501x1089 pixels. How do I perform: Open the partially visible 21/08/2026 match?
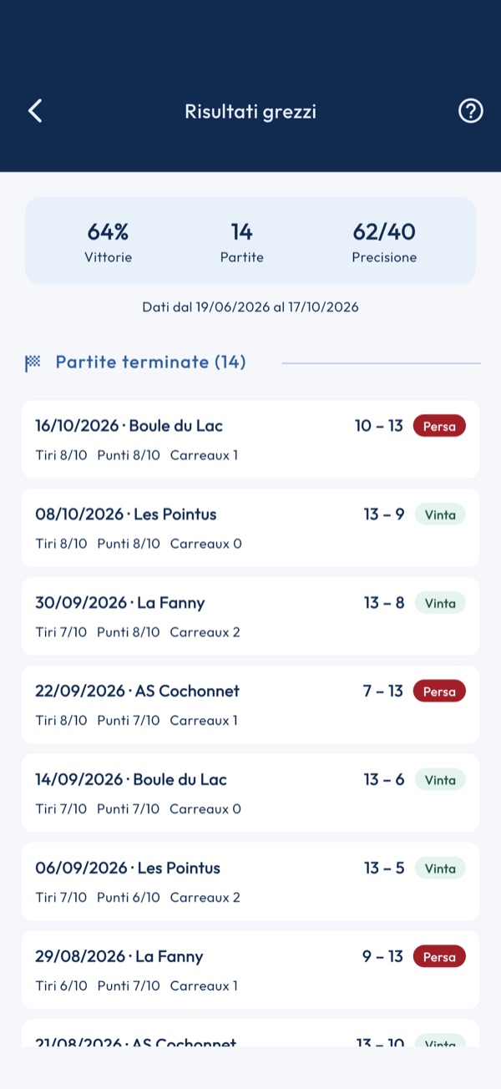[250, 1033]
